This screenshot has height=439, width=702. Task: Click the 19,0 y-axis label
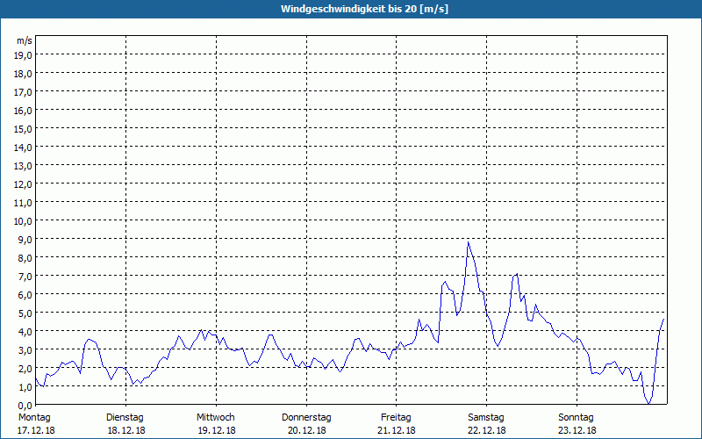pos(24,55)
